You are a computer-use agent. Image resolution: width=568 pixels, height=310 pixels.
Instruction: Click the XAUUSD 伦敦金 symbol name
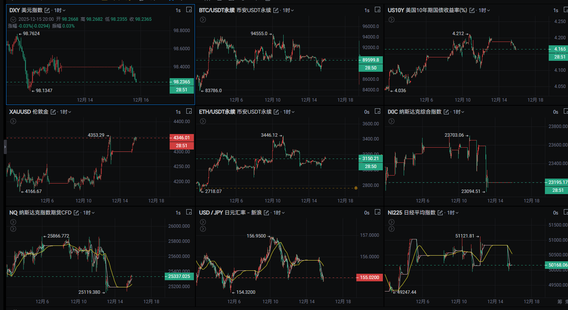tap(29, 112)
